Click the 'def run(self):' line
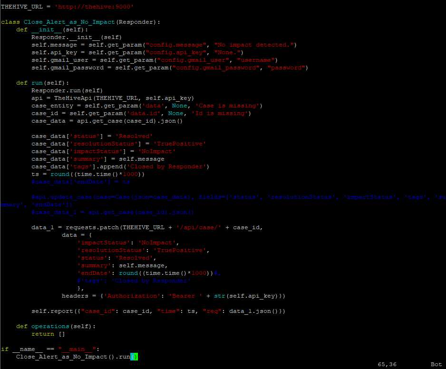Viewport: 446px width, 369px height. pyautogui.click(x=42, y=83)
